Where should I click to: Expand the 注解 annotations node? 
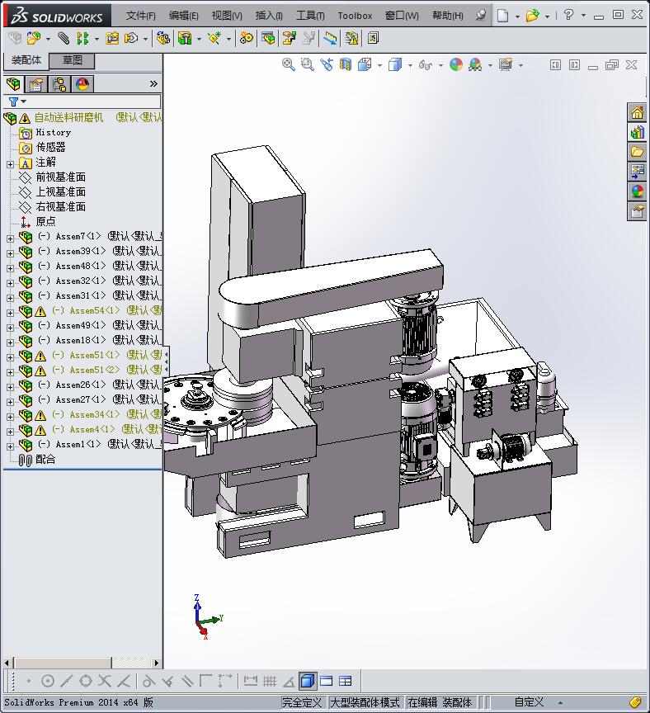[10, 164]
